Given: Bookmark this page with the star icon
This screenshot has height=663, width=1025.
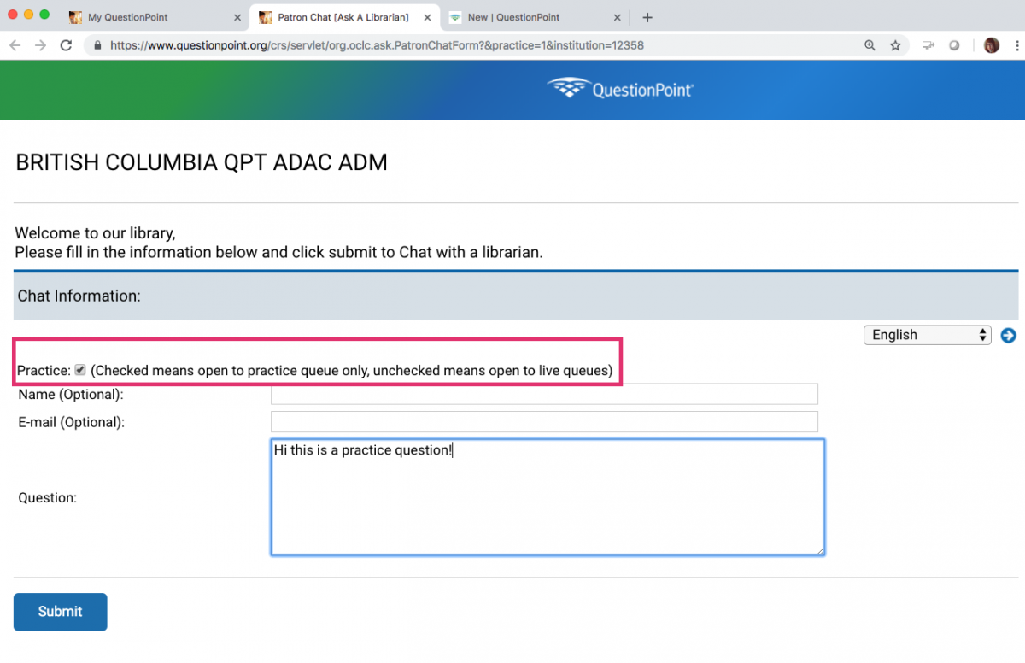Looking at the screenshot, I should tap(895, 45).
